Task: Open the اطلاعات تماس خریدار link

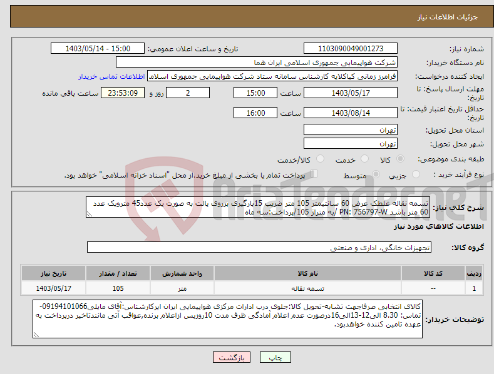Action: pyautogui.click(x=111, y=76)
